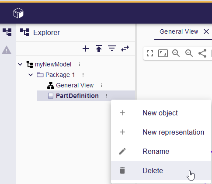Select the Package 1 tree item
The height and width of the screenshot is (184, 212).
60,75
